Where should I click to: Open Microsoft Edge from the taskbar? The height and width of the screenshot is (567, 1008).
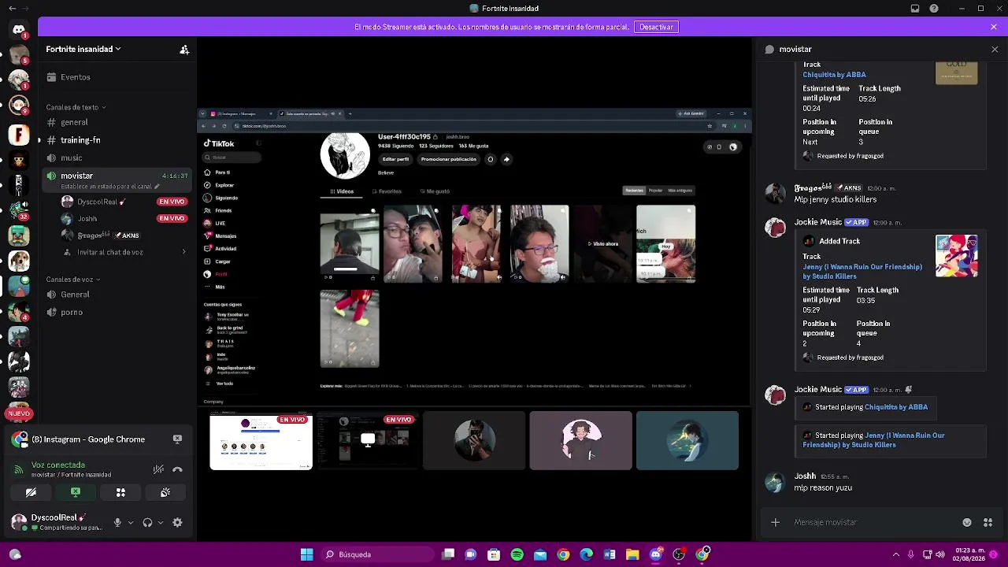click(587, 554)
